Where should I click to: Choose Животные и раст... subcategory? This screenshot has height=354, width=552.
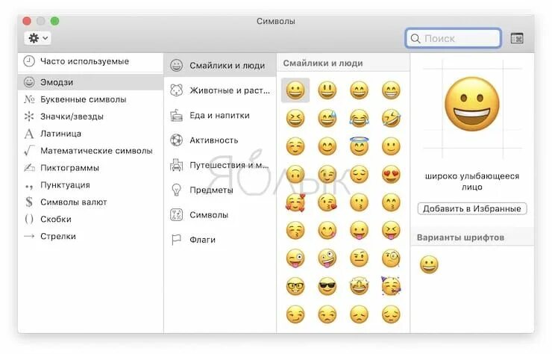click(220, 90)
